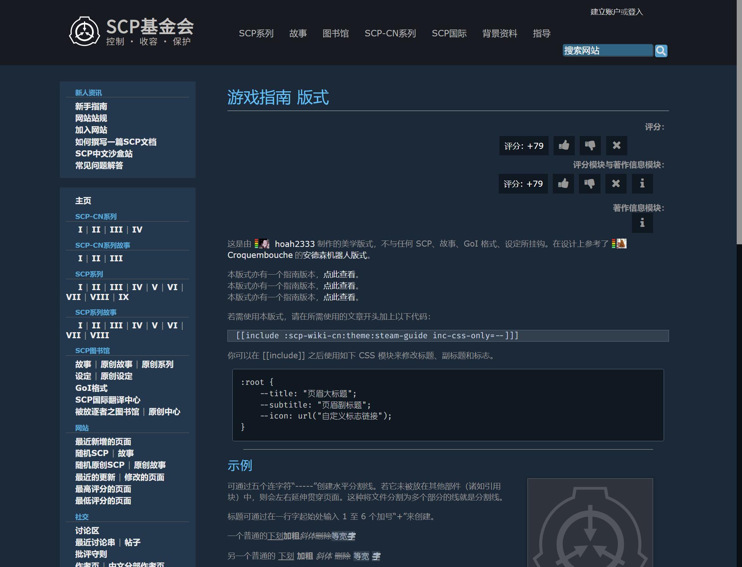Click the thumbs-up icon in the top rating module

[x=563, y=145]
